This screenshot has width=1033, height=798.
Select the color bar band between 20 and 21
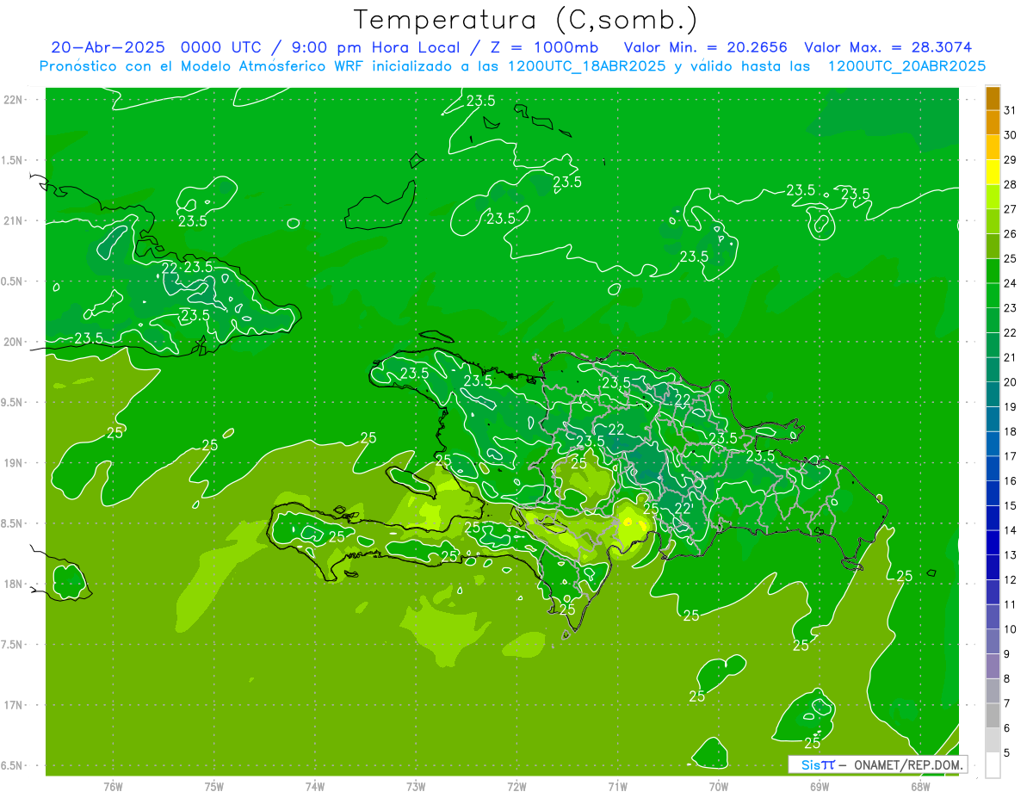(x=993, y=370)
